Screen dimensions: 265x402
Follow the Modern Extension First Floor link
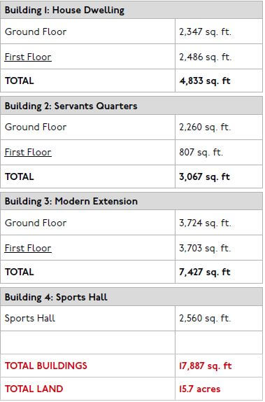coord(28,248)
